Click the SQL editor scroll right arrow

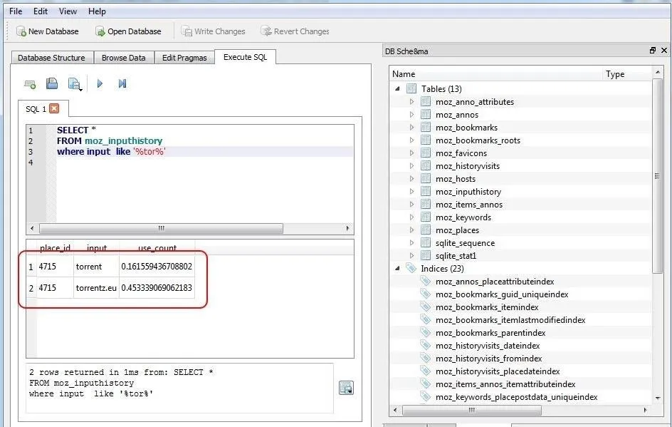pos(347,228)
